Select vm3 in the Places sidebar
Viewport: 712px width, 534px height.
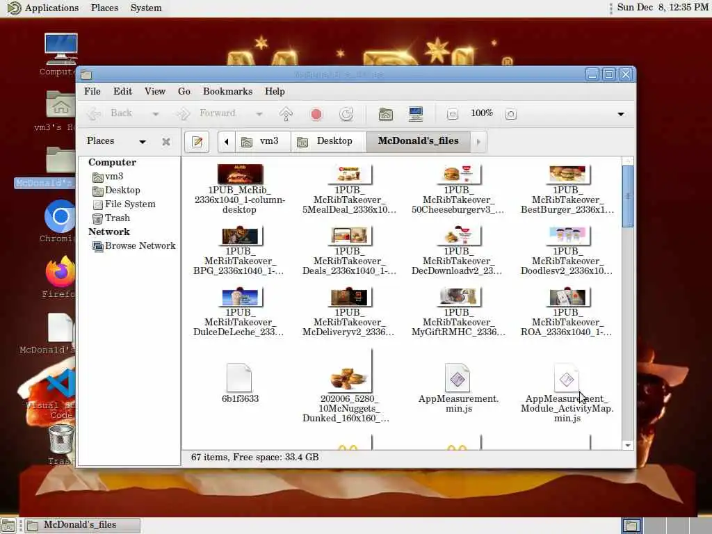pyautogui.click(x=108, y=176)
